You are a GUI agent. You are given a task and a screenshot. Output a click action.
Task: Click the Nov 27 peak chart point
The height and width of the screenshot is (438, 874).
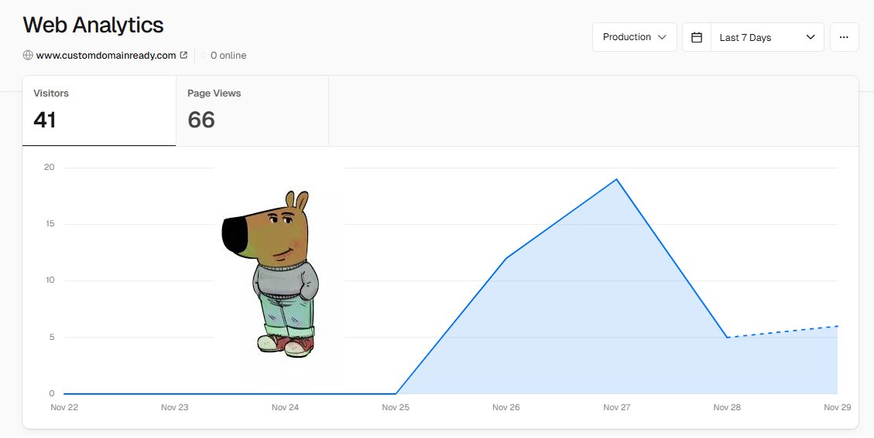(616, 179)
